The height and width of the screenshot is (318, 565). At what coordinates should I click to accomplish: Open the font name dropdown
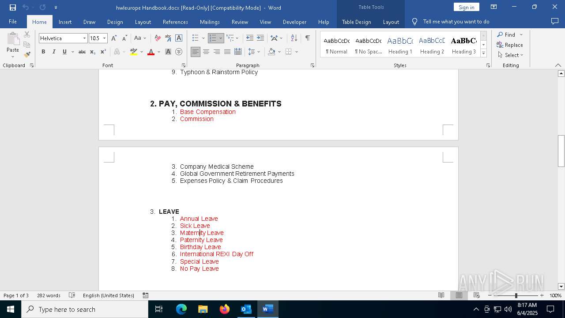(x=84, y=38)
